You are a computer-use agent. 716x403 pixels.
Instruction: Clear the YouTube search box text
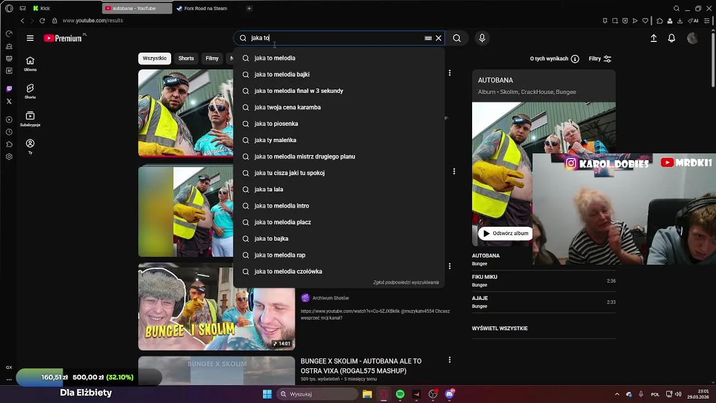tap(439, 38)
